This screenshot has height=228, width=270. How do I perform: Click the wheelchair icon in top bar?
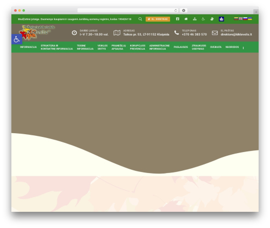pos(203,19)
